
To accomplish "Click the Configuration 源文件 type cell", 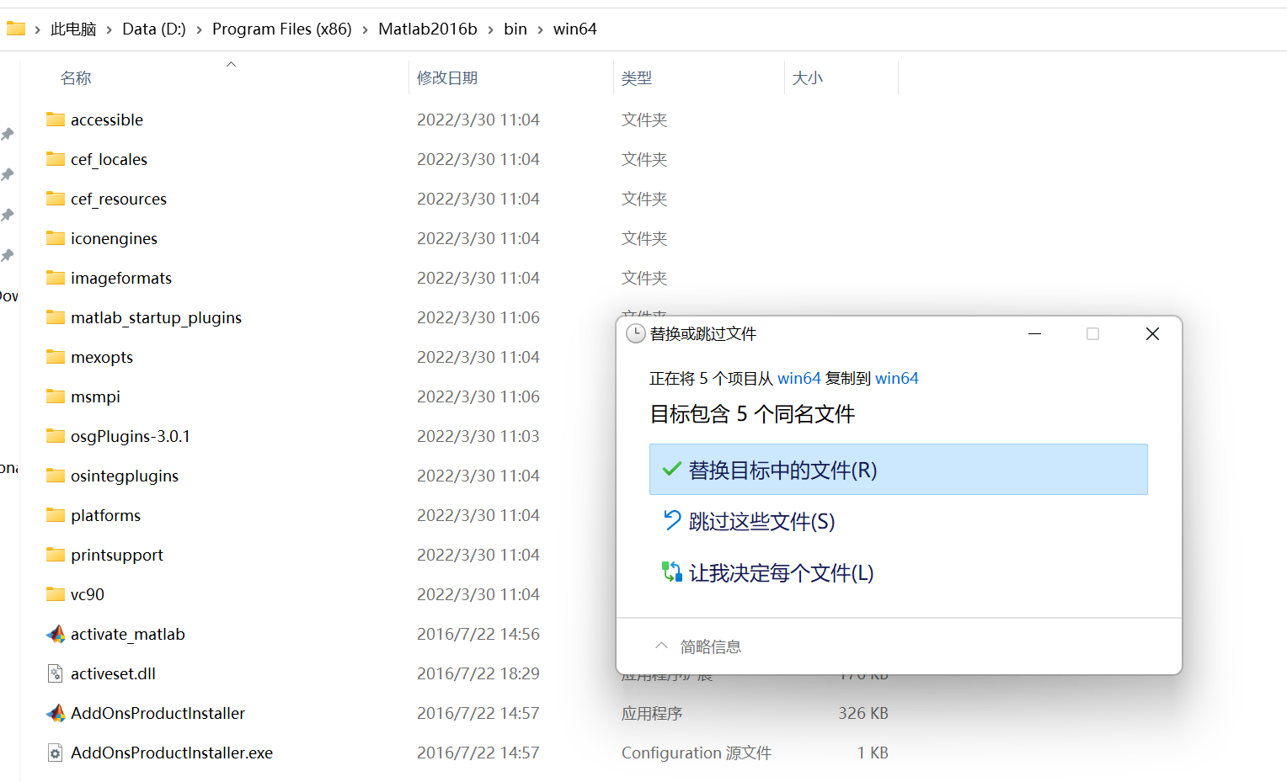I will (x=697, y=753).
